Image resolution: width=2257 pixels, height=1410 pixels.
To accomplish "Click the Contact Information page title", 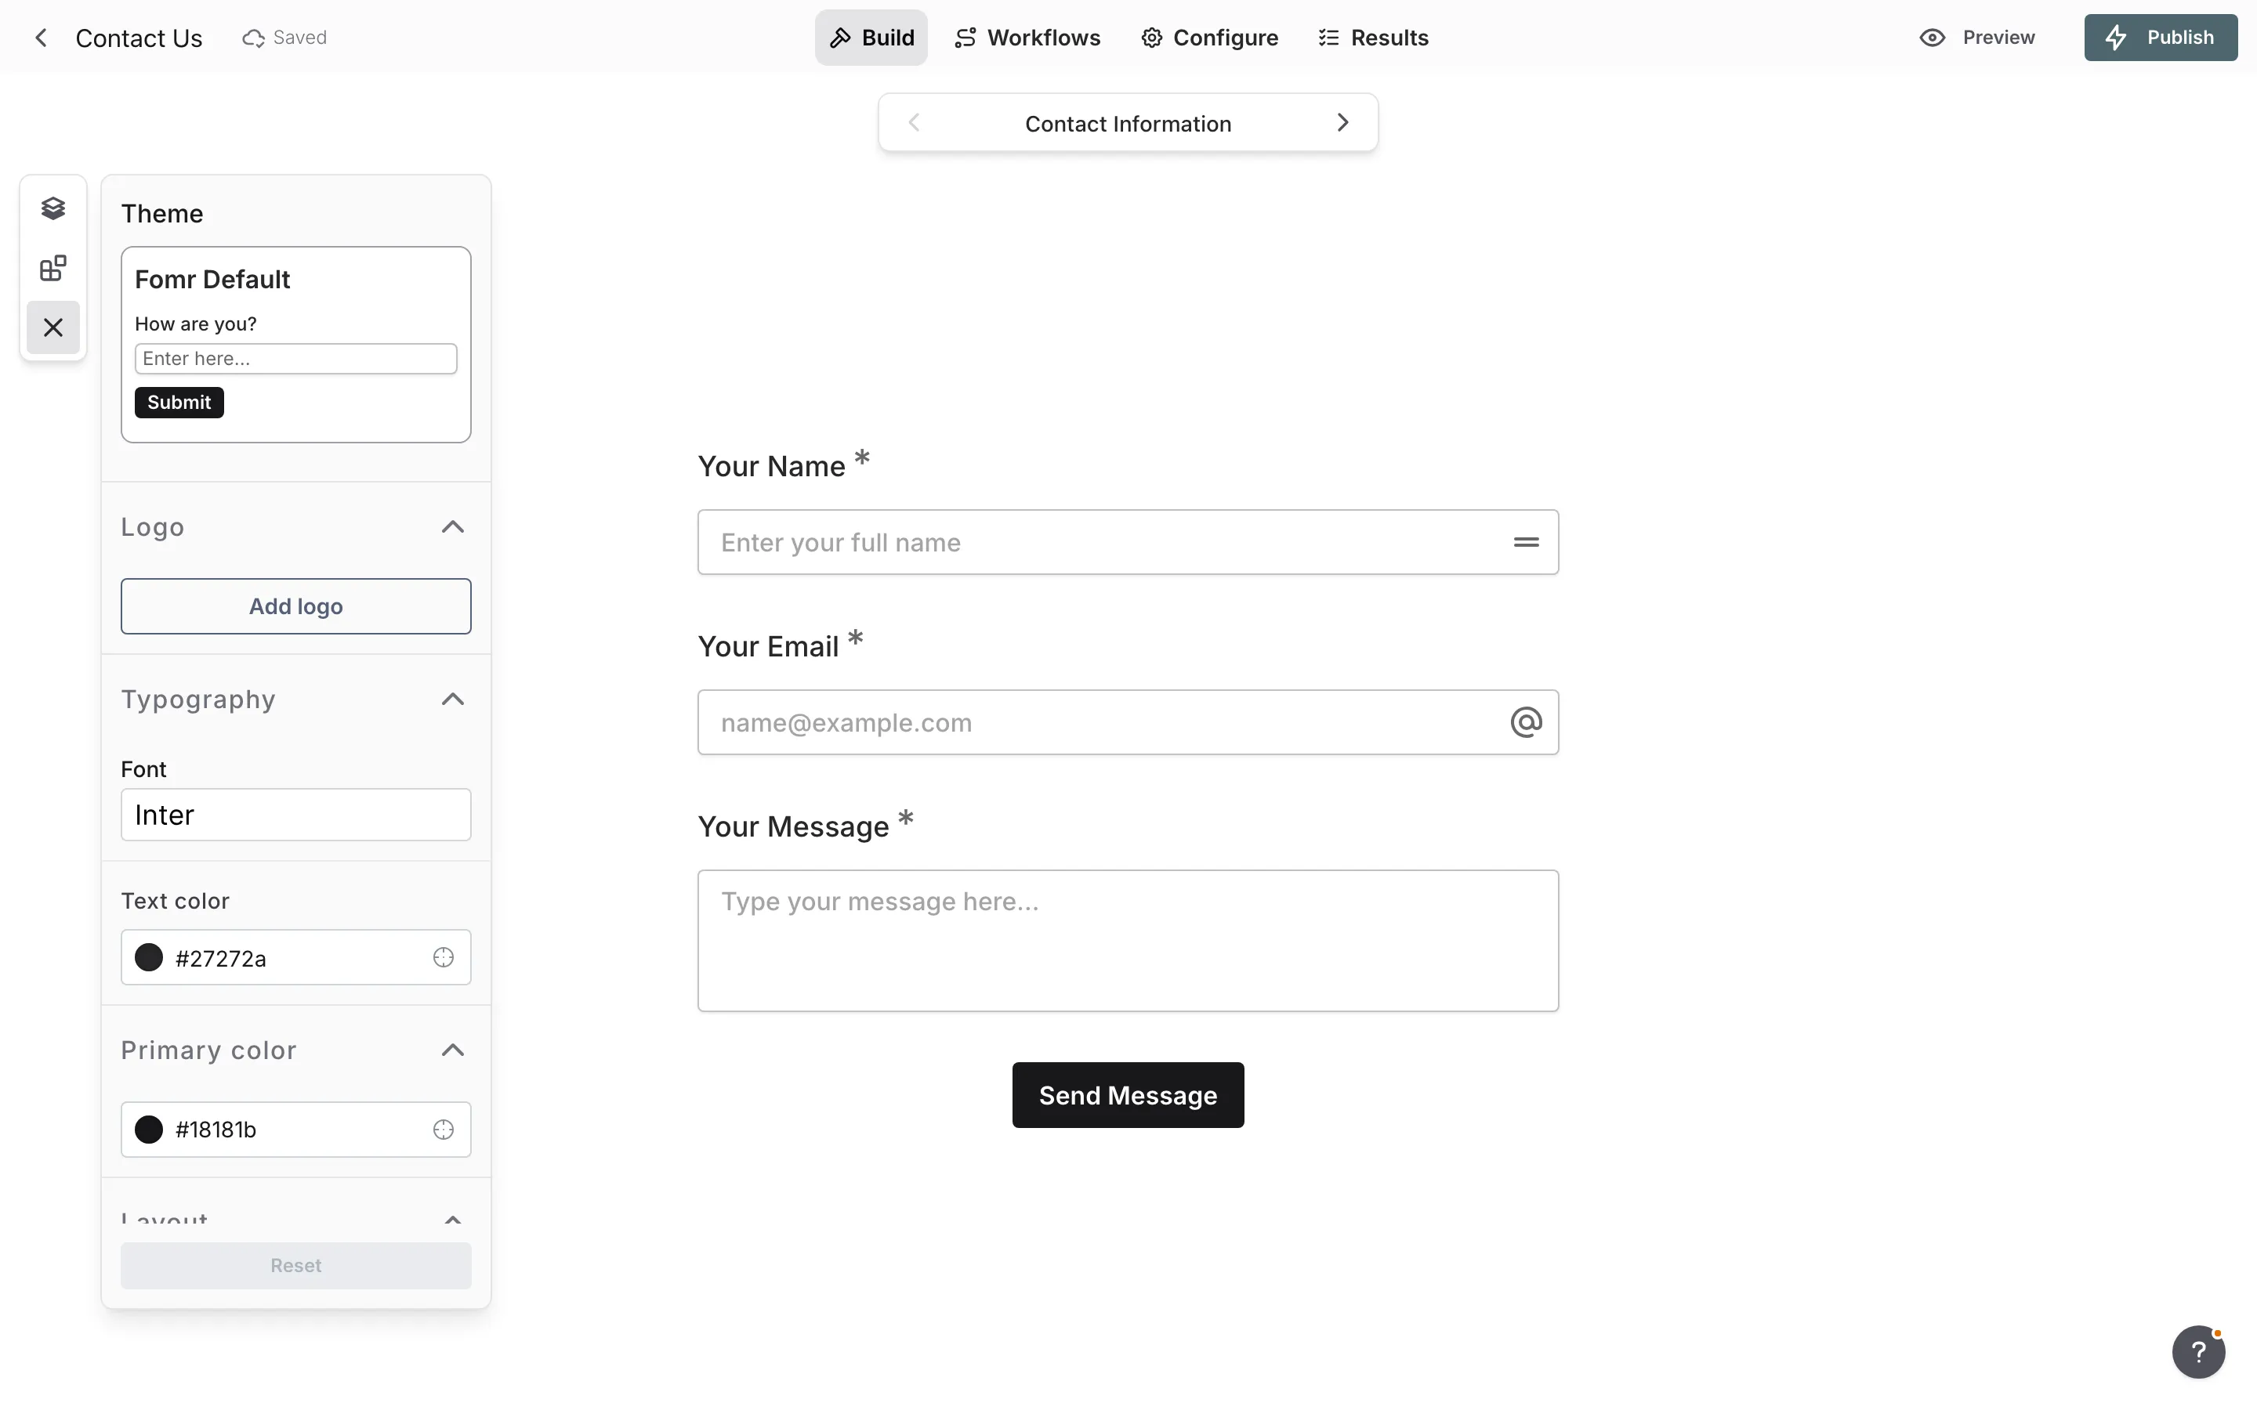I will [1128, 123].
